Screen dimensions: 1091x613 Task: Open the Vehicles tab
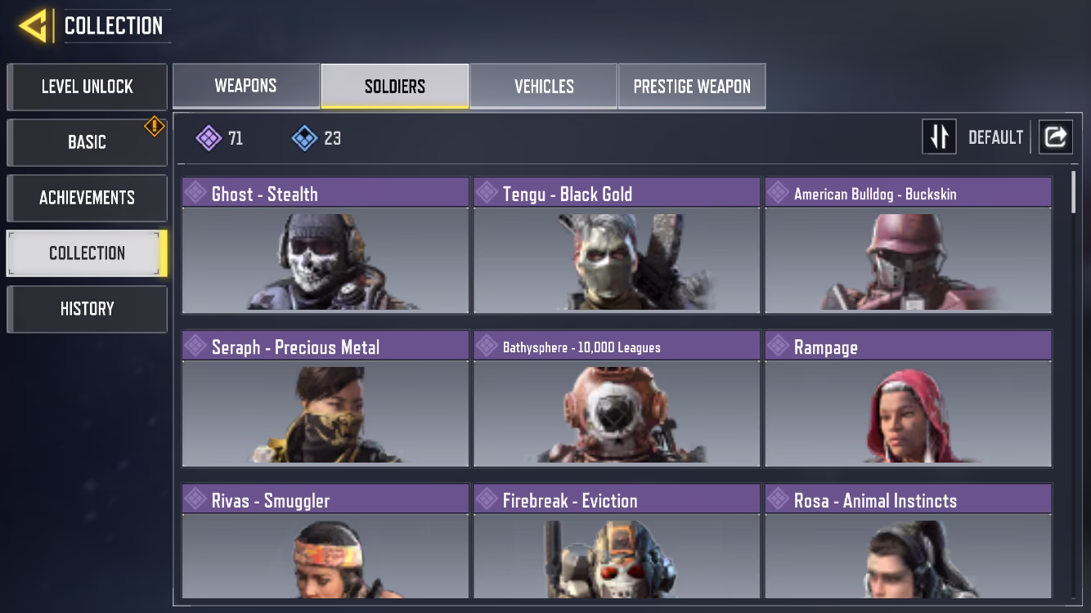(x=544, y=86)
